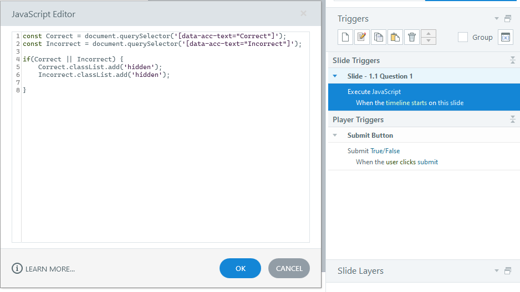This screenshot has width=520, height=292.
Task: Open the Triggers panel dropdown arrow
Action: click(497, 19)
